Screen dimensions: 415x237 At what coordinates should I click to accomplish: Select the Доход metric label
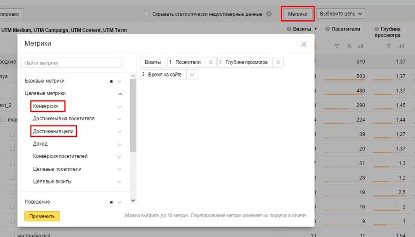(40, 144)
